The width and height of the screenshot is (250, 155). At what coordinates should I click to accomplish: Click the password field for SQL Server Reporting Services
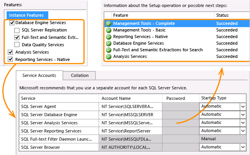click(x=181, y=131)
